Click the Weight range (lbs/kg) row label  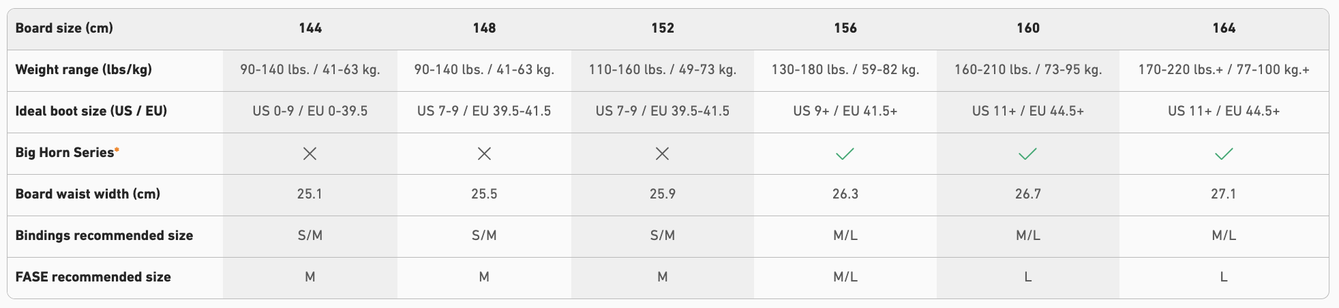[83, 69]
